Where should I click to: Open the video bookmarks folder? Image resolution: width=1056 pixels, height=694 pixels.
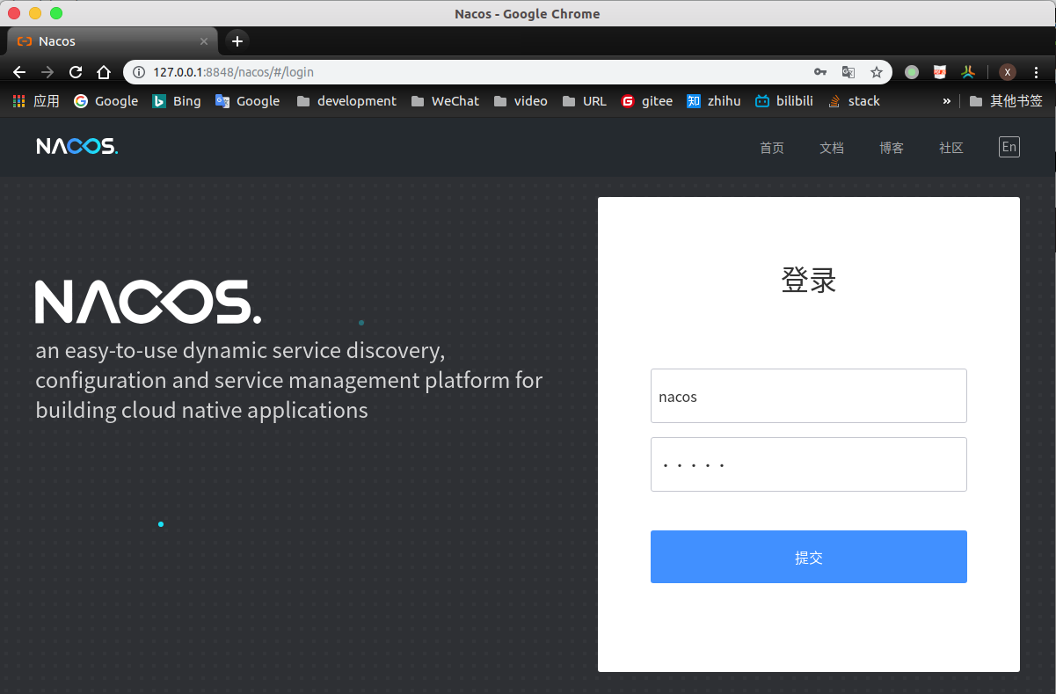click(521, 101)
